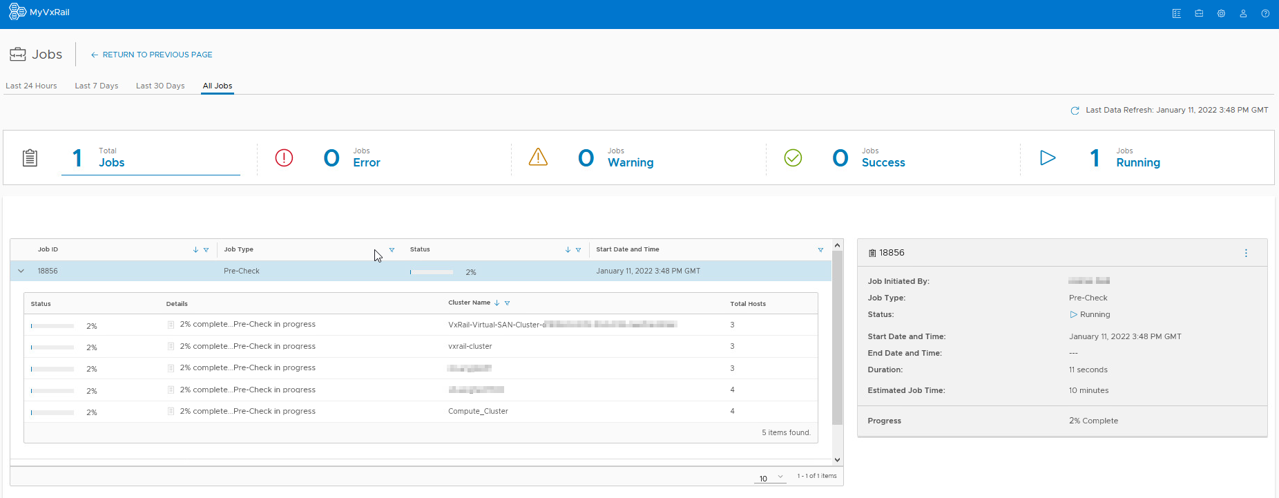This screenshot has width=1279, height=498.
Task: Click '5 items found.' text
Action: [786, 433]
